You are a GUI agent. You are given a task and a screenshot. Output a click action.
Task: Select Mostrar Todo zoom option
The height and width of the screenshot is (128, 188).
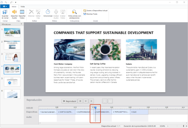click(91, 14)
